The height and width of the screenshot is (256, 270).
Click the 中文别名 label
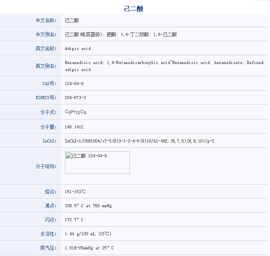tap(46, 34)
